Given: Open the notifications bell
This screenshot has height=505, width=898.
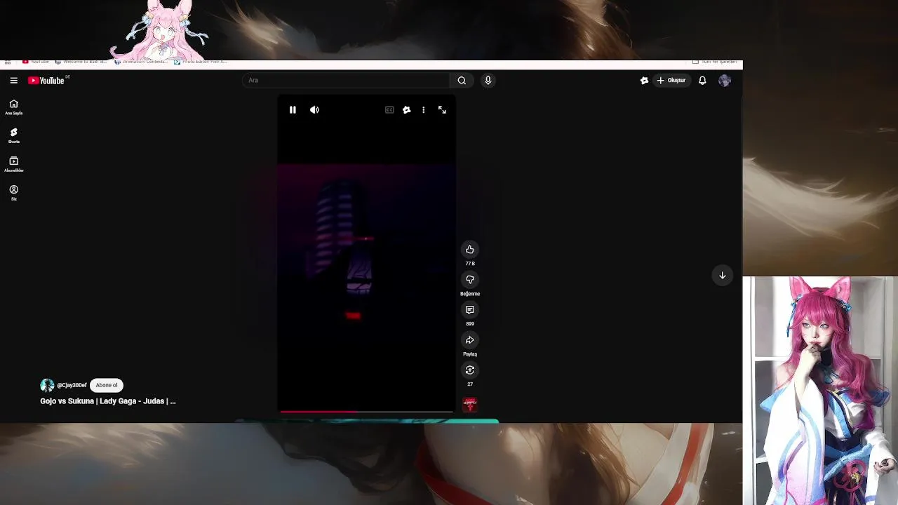Looking at the screenshot, I should [x=702, y=80].
